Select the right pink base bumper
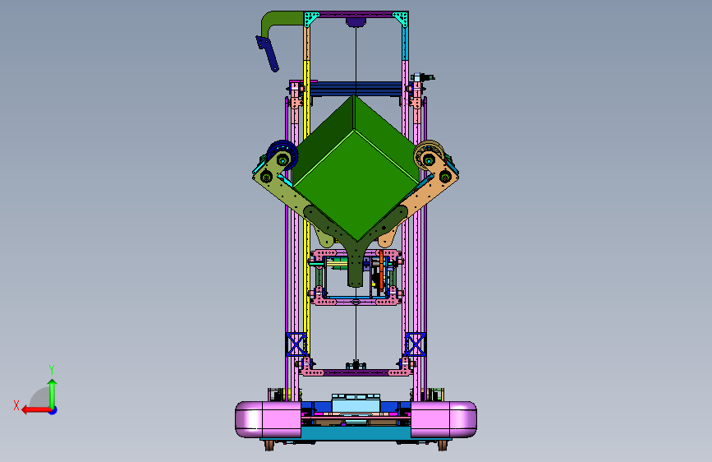Viewport: 712px width, 462px height. point(443,419)
